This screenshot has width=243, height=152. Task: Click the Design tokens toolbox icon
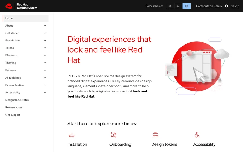pos(155,135)
